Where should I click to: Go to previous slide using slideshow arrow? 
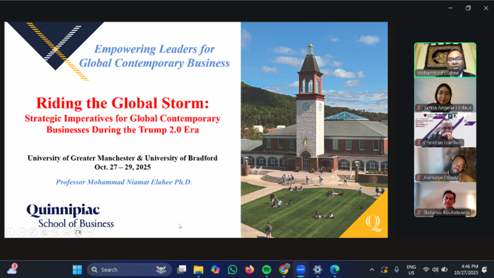click(10, 232)
